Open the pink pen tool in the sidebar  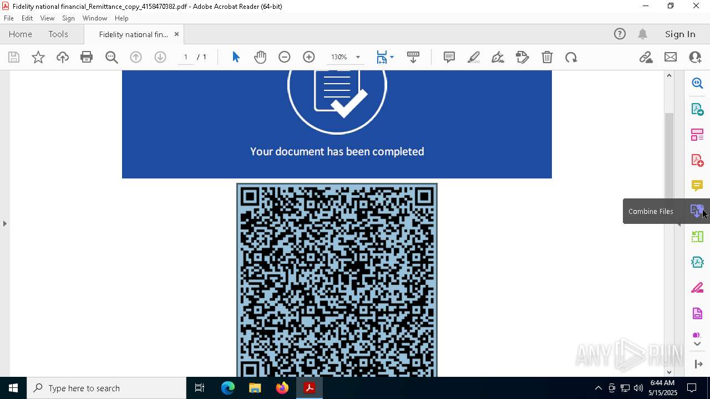click(x=697, y=288)
